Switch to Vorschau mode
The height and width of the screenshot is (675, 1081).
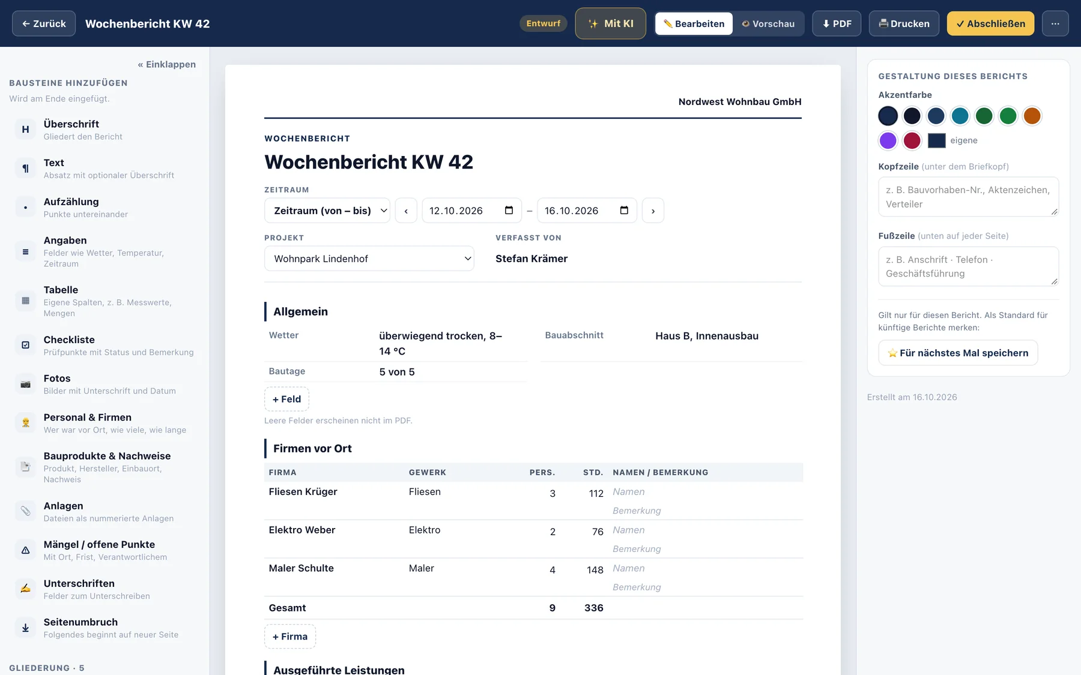click(768, 23)
